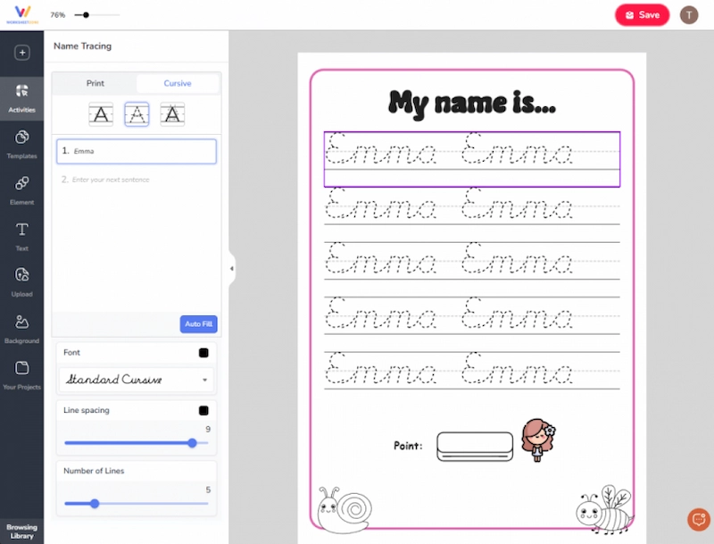Save the worksheet with the Save button
Image resolution: width=714 pixels, height=544 pixels.
(642, 15)
